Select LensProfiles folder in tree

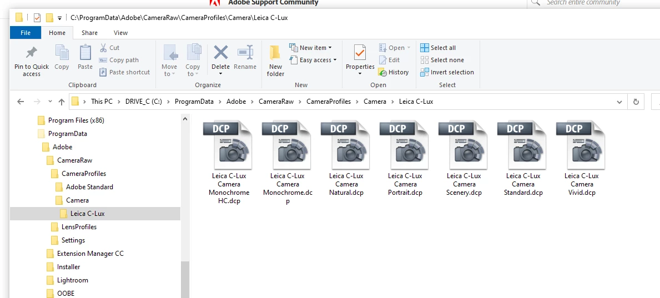79,227
